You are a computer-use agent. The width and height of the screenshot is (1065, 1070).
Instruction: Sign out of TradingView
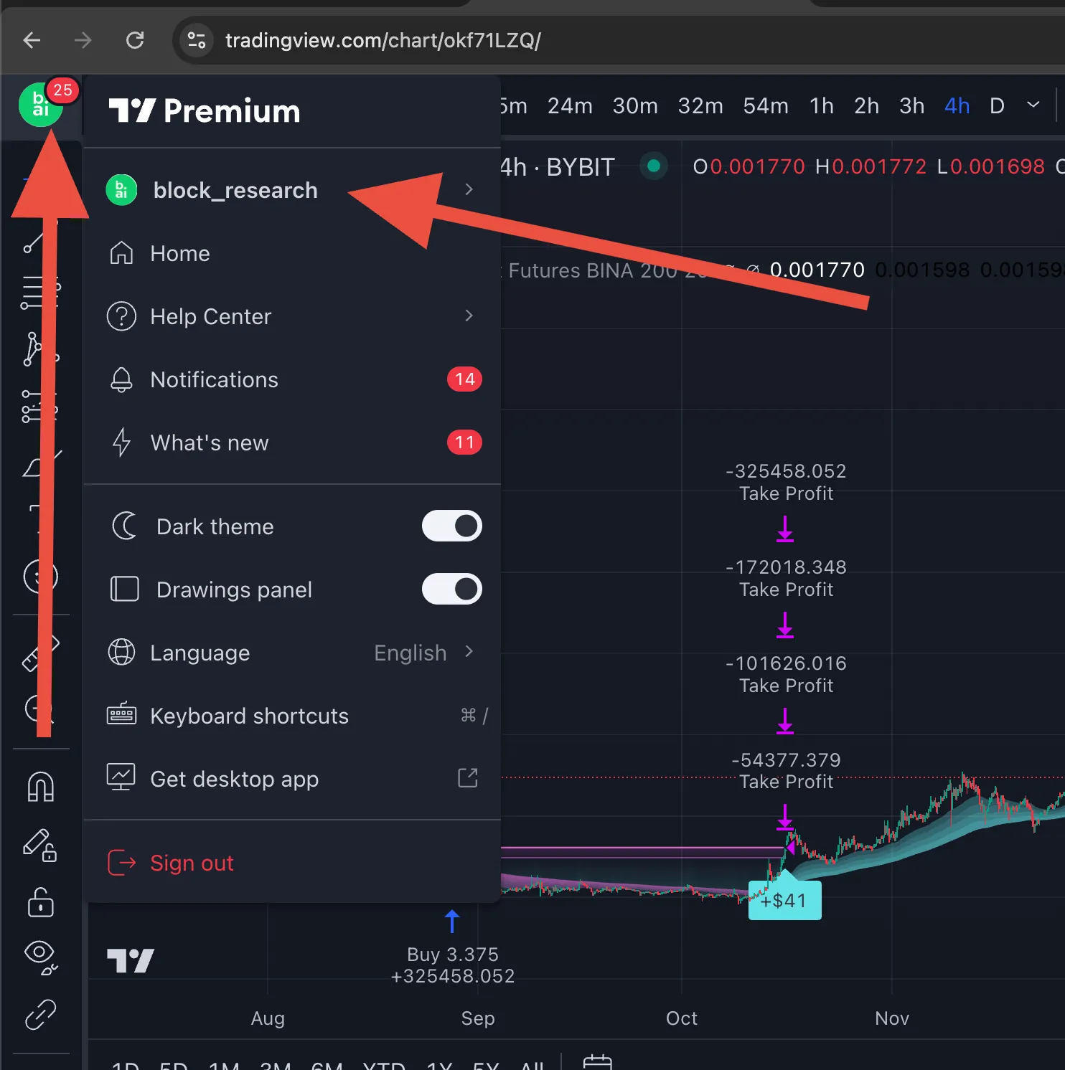191,863
